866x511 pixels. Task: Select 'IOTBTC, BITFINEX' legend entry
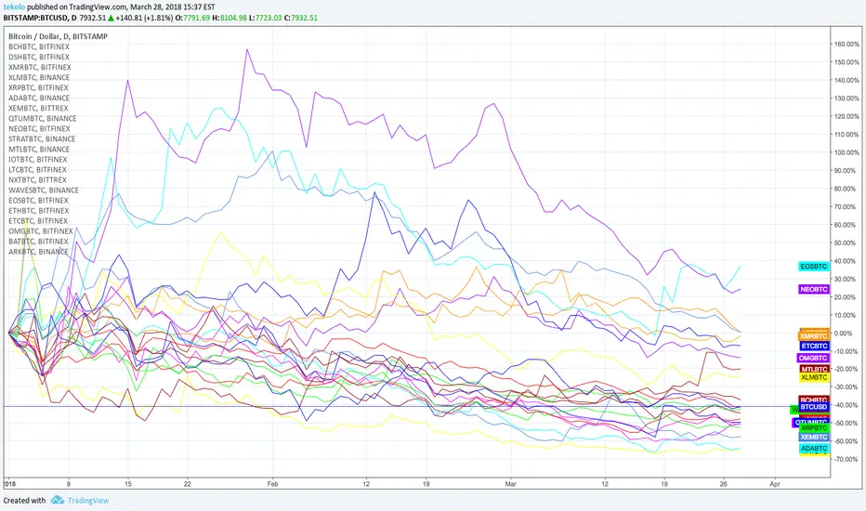37,159
